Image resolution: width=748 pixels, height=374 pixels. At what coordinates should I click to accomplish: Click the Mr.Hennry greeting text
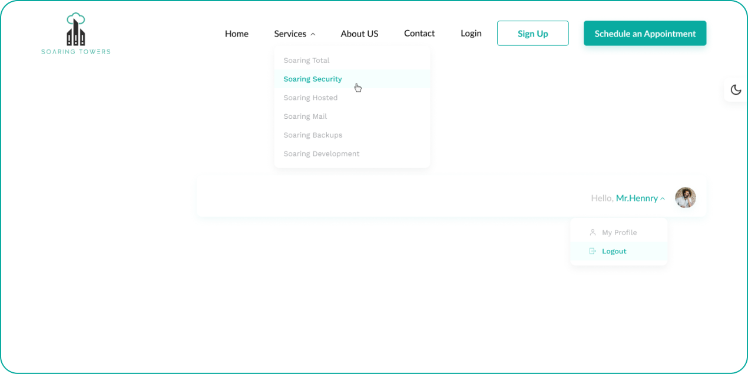638,198
